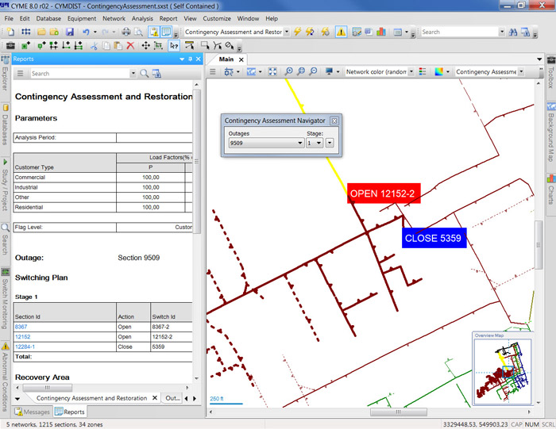The height and width of the screenshot is (429, 556).
Task: Open the Network color dropdown
Action: pyautogui.click(x=410, y=72)
